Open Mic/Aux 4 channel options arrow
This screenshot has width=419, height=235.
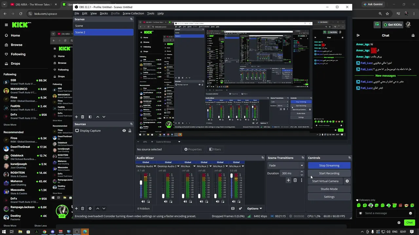click(243, 166)
